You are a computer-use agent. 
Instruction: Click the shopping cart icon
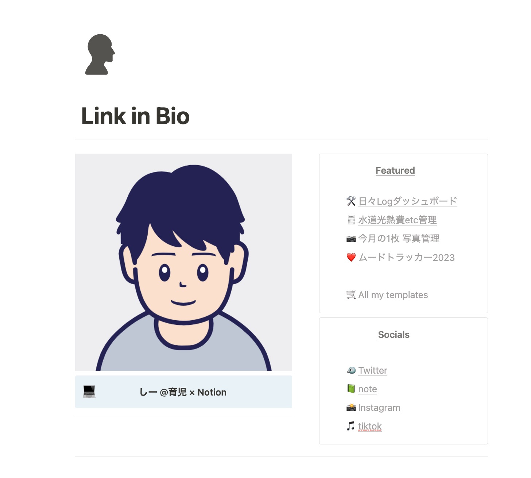(351, 295)
